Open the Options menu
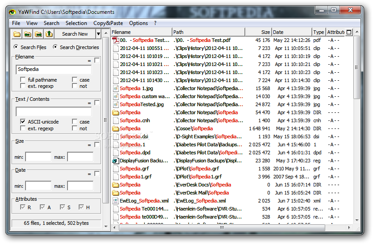Screen dimensions: 373x244 coord(138,23)
